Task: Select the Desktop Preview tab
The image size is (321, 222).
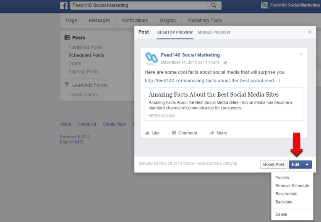Action: pyautogui.click(x=175, y=32)
